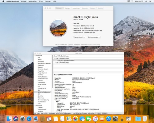Click the Systembericht button
This screenshot has width=154, height=123.
[79, 37]
